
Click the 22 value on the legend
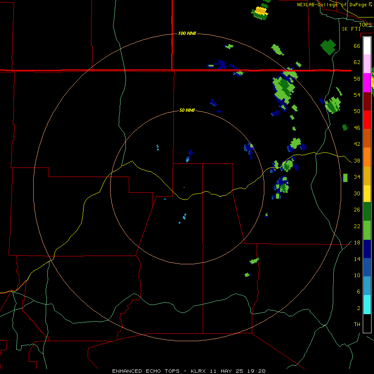pyautogui.click(x=357, y=226)
